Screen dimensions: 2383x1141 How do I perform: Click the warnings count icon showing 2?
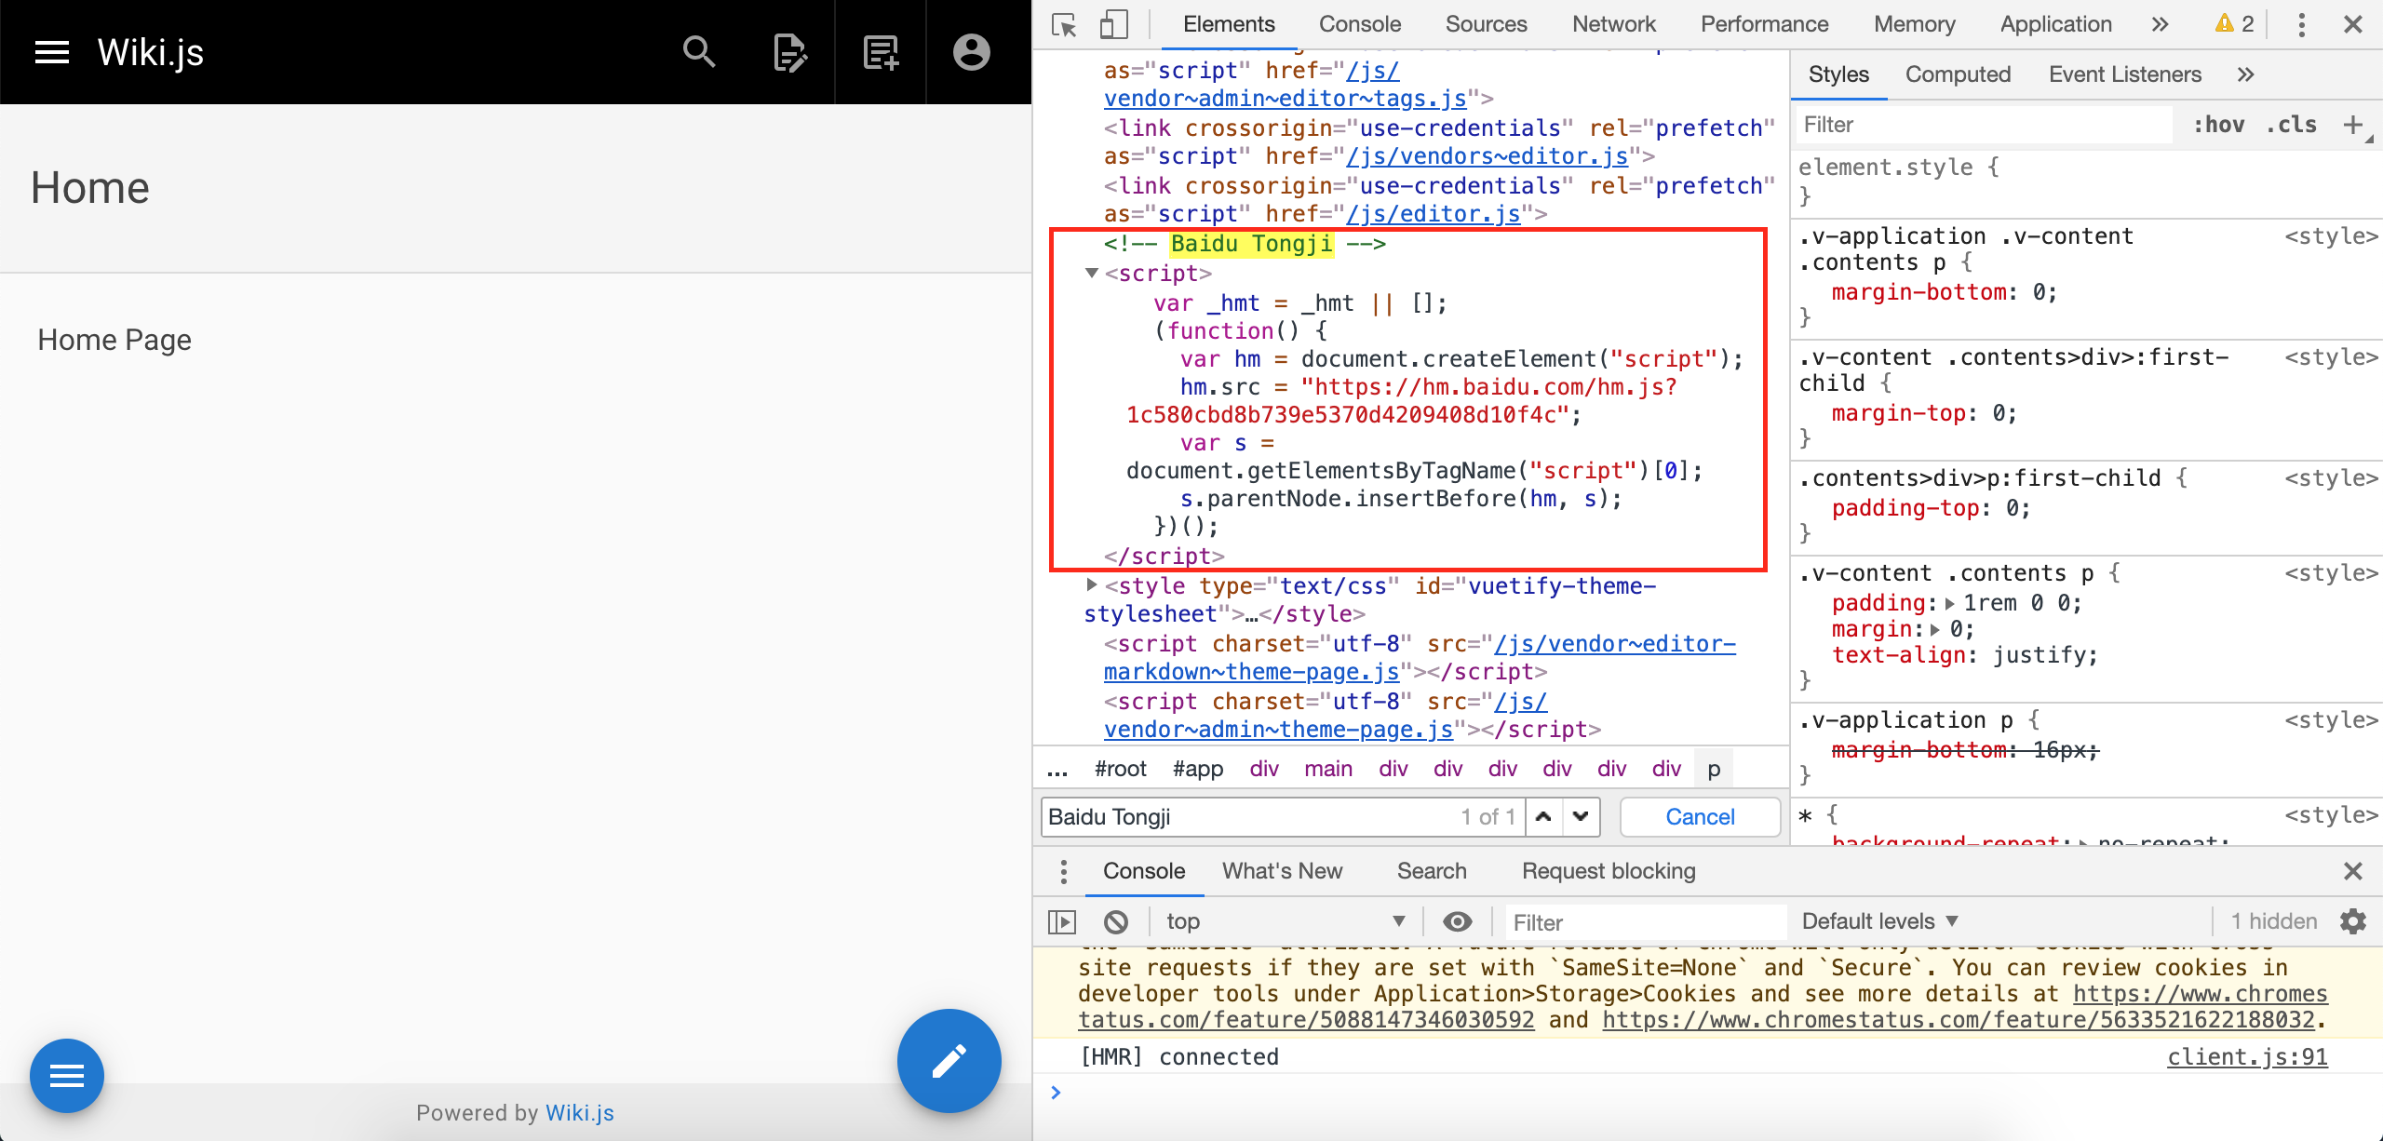[2234, 24]
